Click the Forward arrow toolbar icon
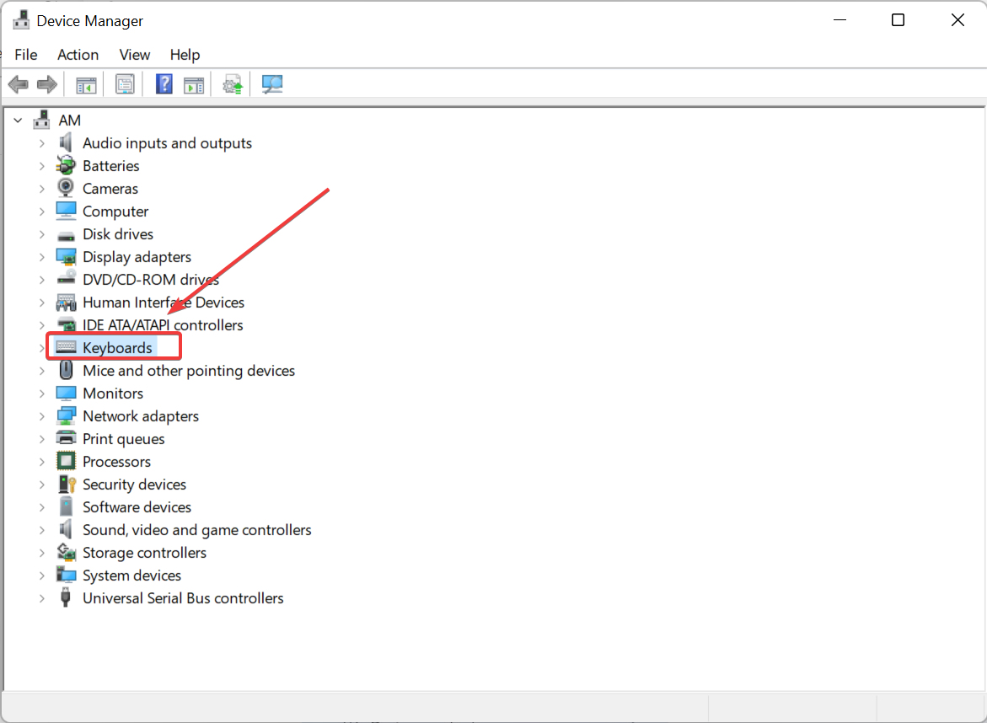The width and height of the screenshot is (987, 723). tap(47, 84)
